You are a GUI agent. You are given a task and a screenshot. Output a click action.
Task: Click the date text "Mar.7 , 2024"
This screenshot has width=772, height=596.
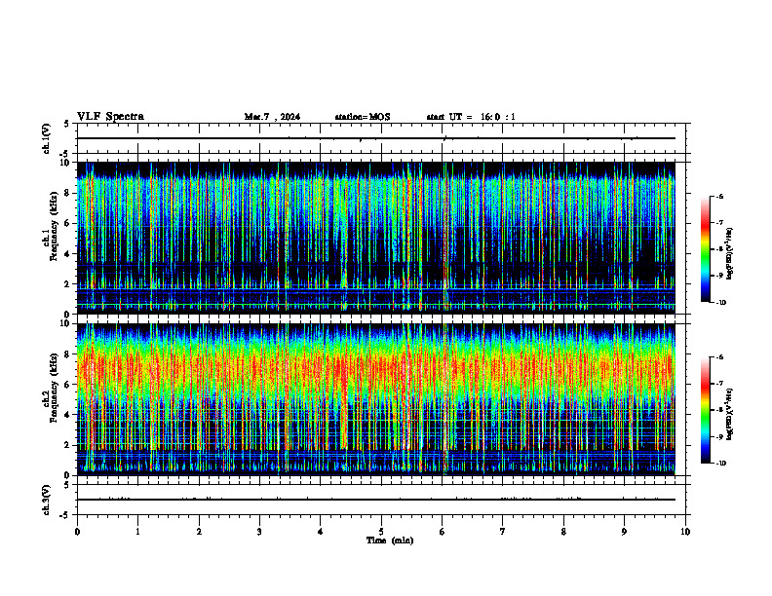point(272,117)
